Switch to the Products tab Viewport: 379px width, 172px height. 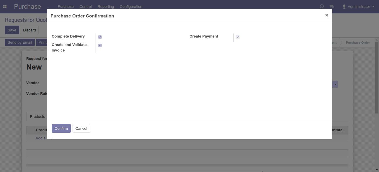point(37,117)
